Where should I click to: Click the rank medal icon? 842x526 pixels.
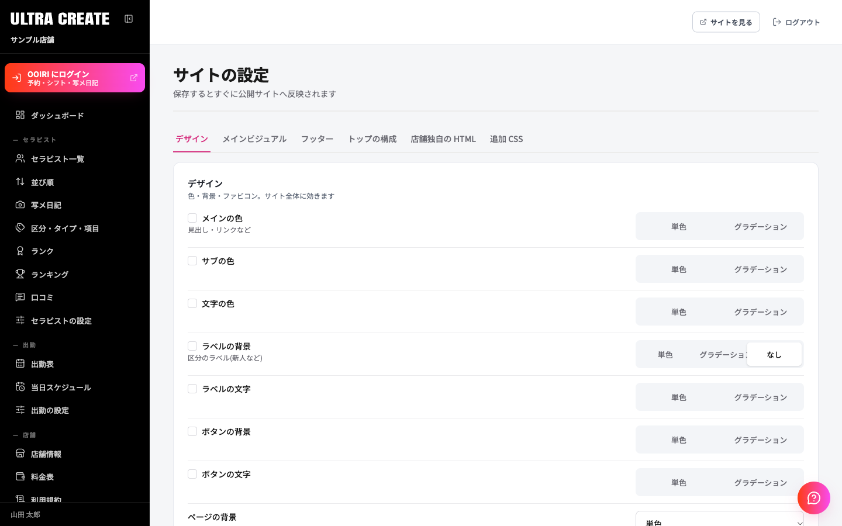coord(20,251)
